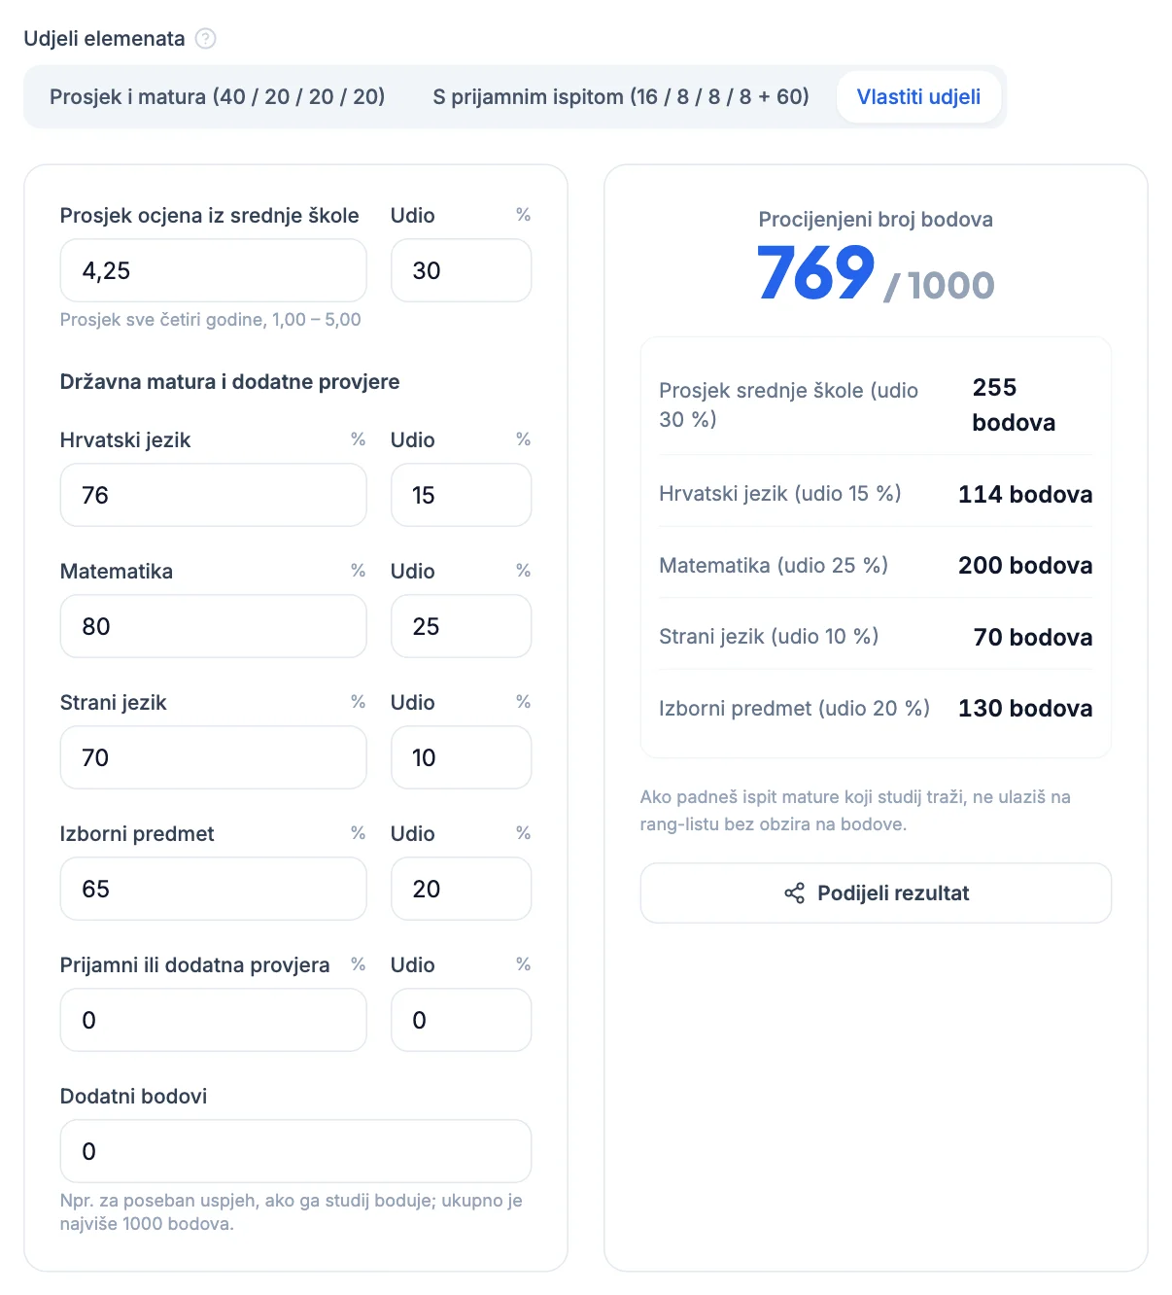Click the share icon in Podijeli rezultat
This screenshot has height=1295, width=1172.
pos(794,893)
